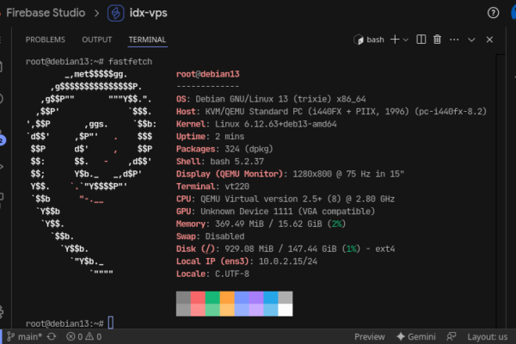Switch to the PROBLEMS tab
The image size is (516, 344).
click(46, 40)
